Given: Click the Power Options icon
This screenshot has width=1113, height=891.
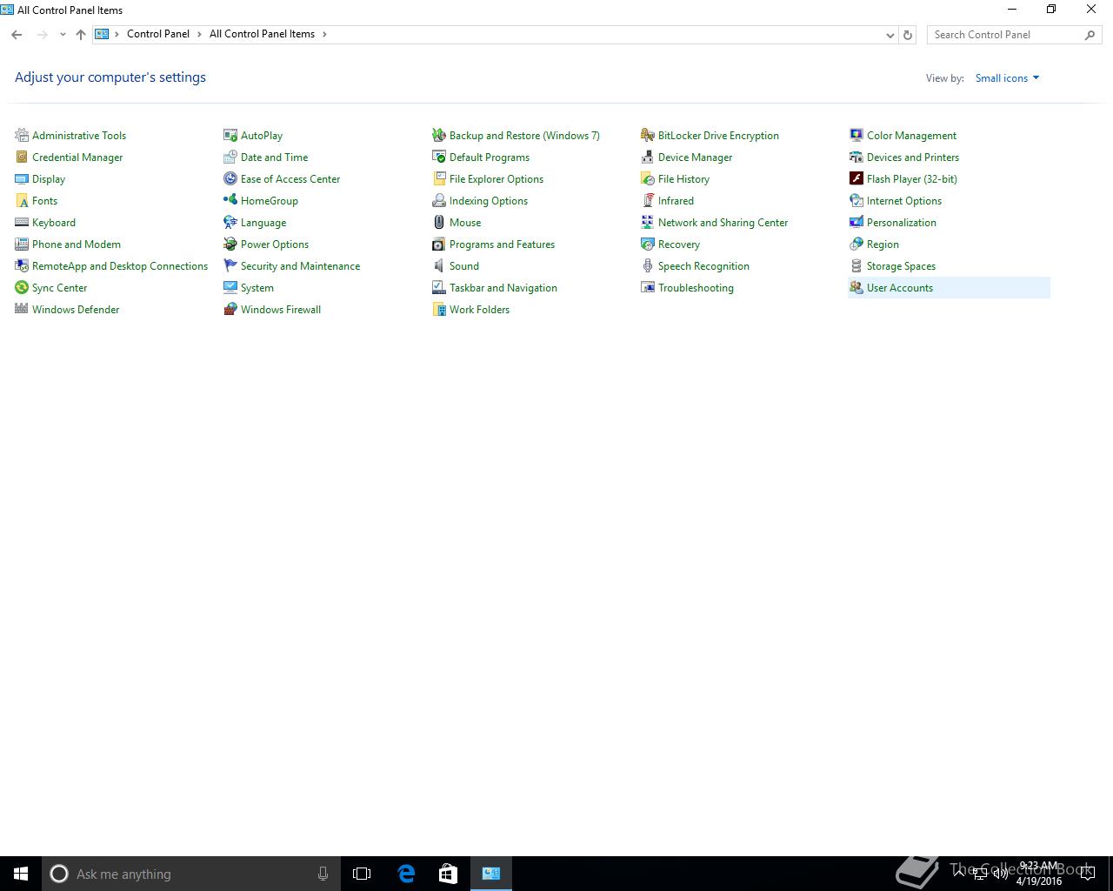Looking at the screenshot, I should [x=230, y=244].
